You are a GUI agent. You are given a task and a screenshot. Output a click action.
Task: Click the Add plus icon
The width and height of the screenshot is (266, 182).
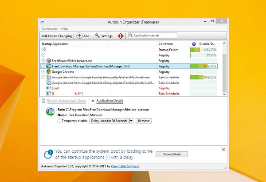click(79, 36)
